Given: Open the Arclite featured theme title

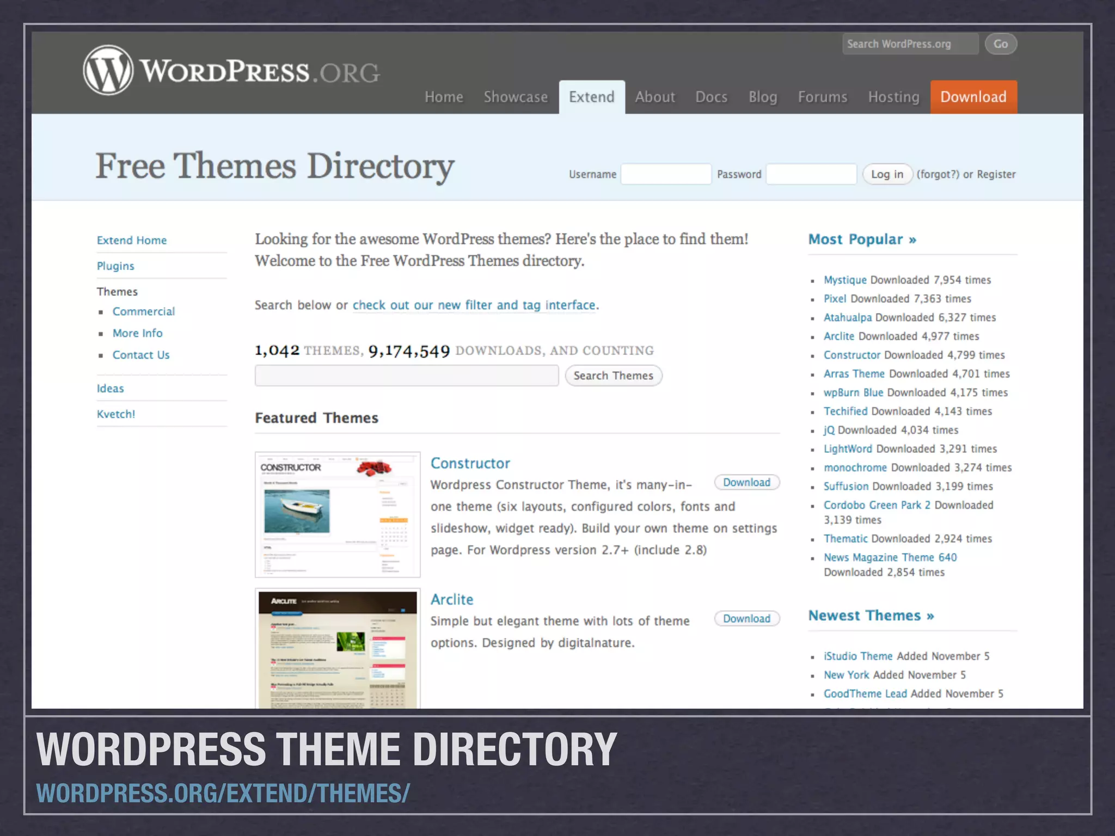Looking at the screenshot, I should click(452, 599).
